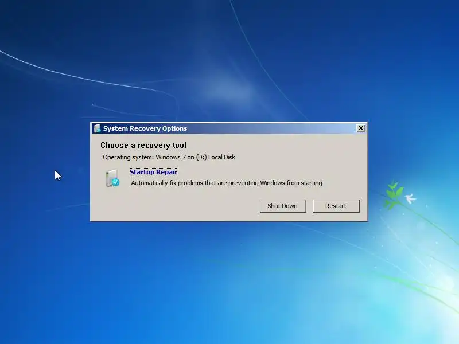
Task: Click the 'Operating system: Windows 7 on (D:) Local Disk' text
Action: tap(169, 157)
